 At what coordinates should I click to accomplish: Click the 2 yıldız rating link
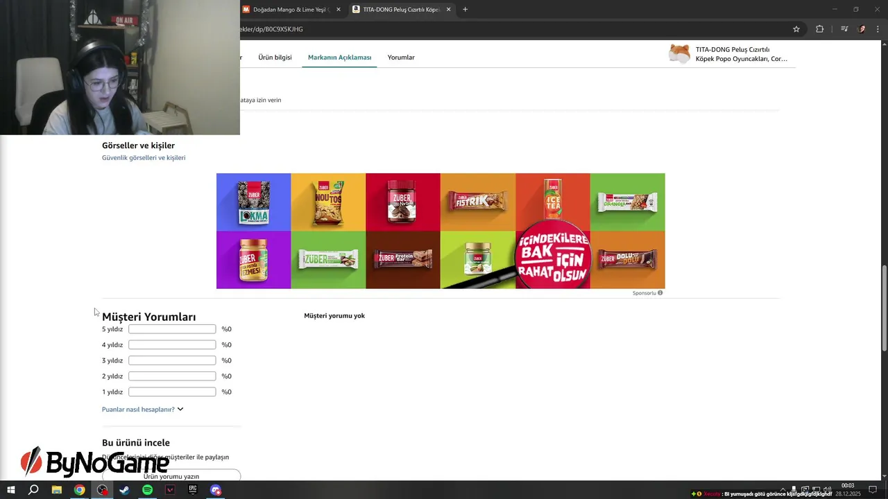pos(112,376)
